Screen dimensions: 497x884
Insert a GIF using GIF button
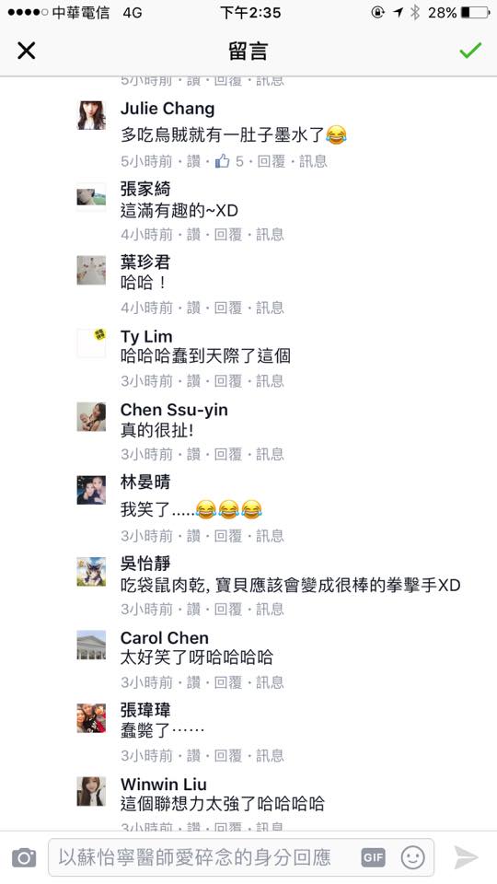click(x=373, y=857)
